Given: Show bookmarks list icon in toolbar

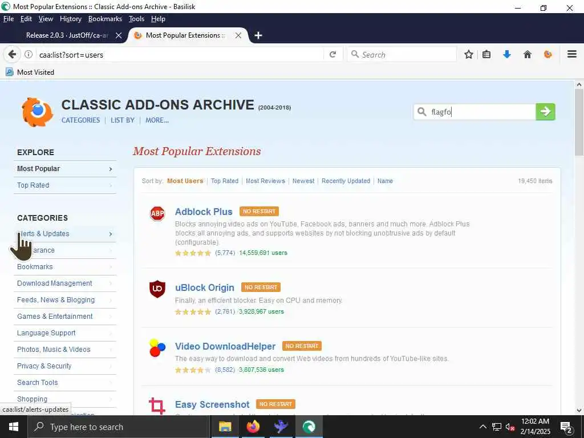Looking at the screenshot, I should [486, 54].
